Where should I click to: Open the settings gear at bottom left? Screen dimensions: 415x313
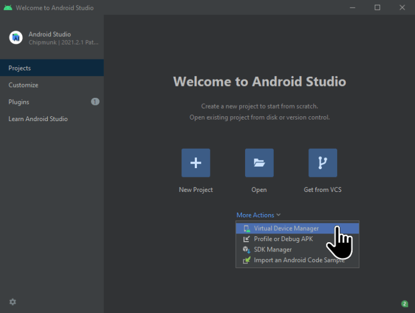(12, 302)
